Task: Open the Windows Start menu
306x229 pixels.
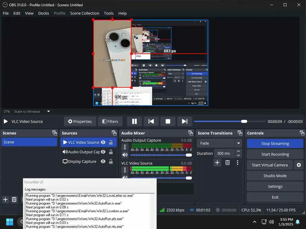Action: 10,222
